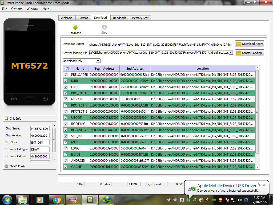Click the Download-Agent file path field

coord(161,44)
